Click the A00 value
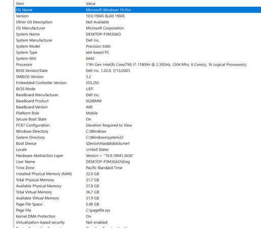The width and height of the screenshot is (261, 228). pos(89,107)
